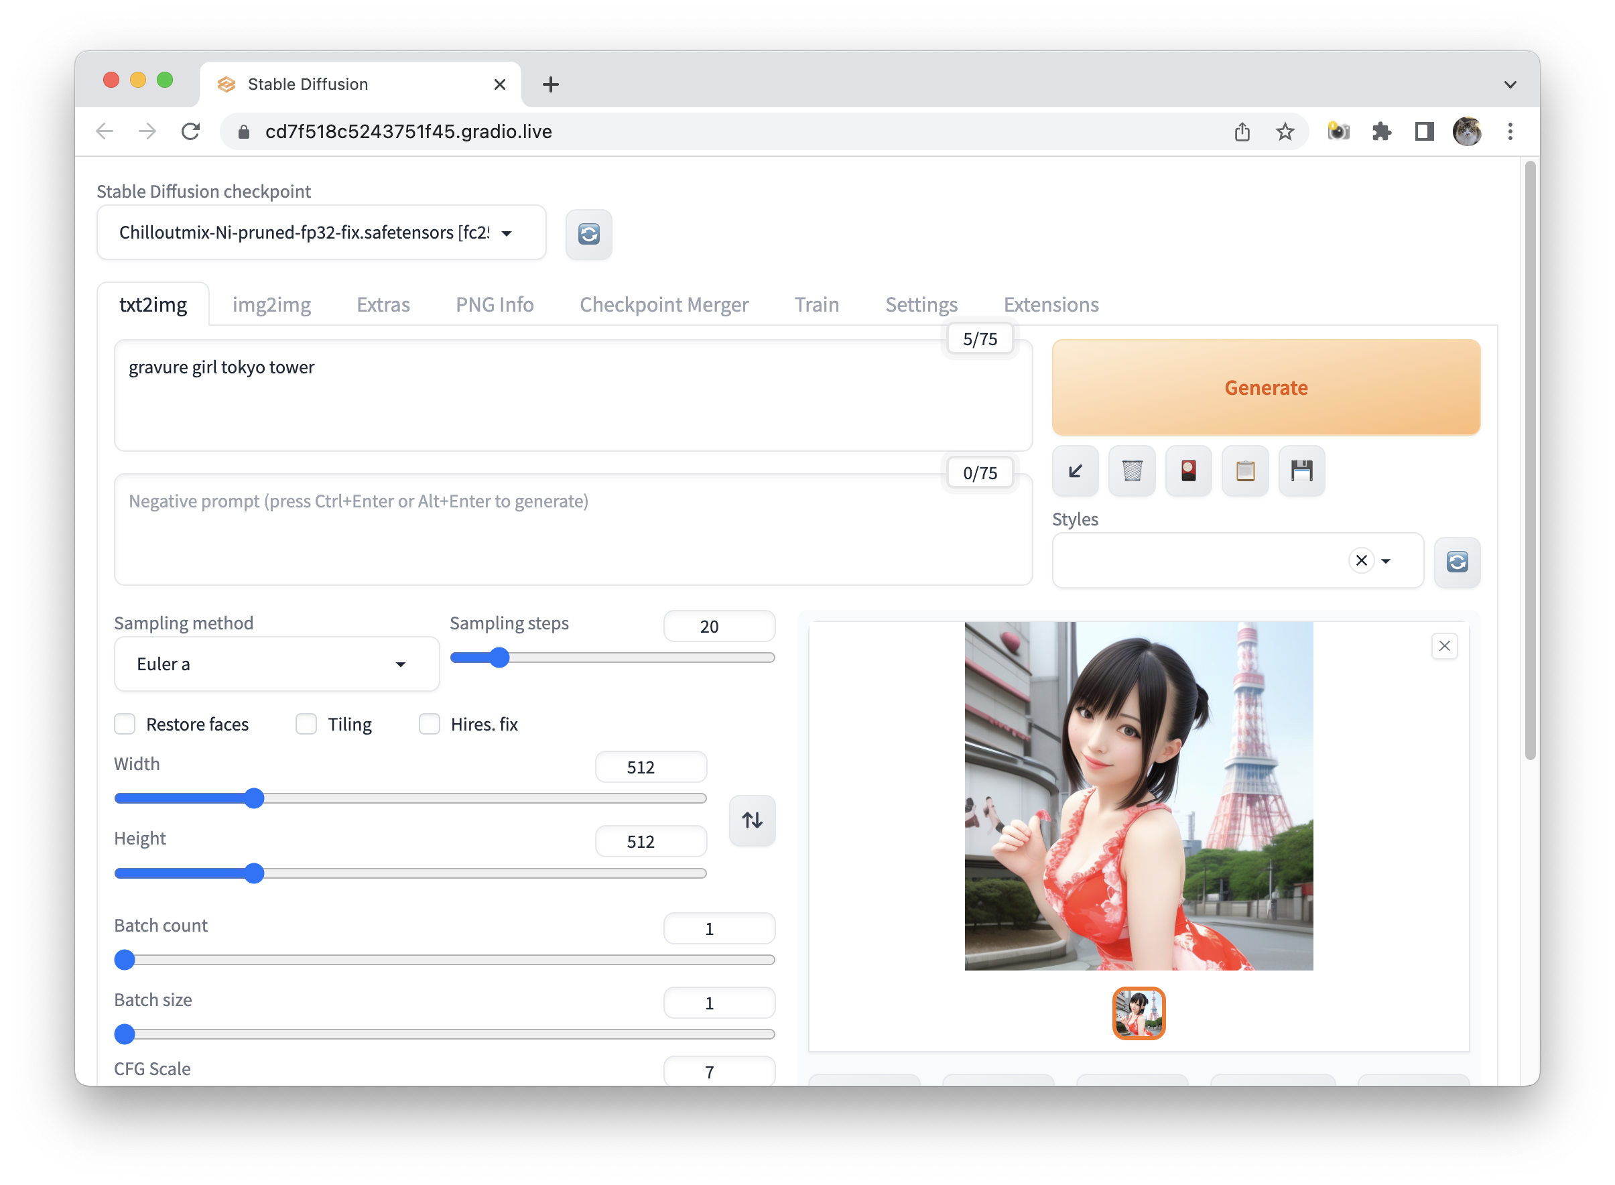This screenshot has width=1615, height=1185.
Task: Click the site lock icon in address bar
Action: tap(244, 131)
